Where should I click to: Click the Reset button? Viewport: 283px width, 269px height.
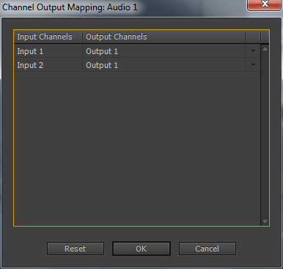point(76,249)
